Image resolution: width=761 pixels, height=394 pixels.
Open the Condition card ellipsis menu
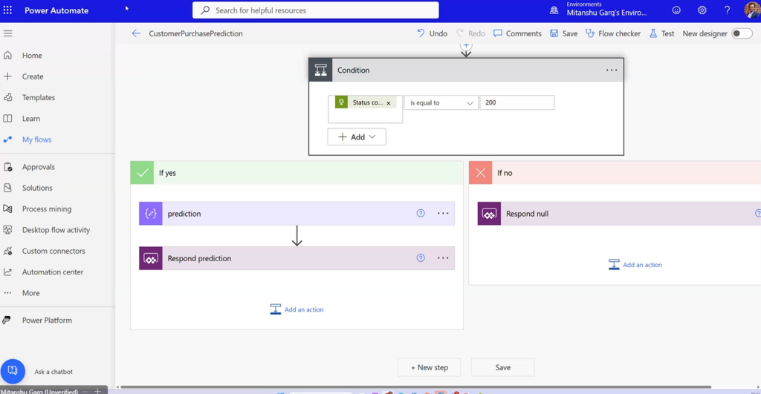point(611,70)
